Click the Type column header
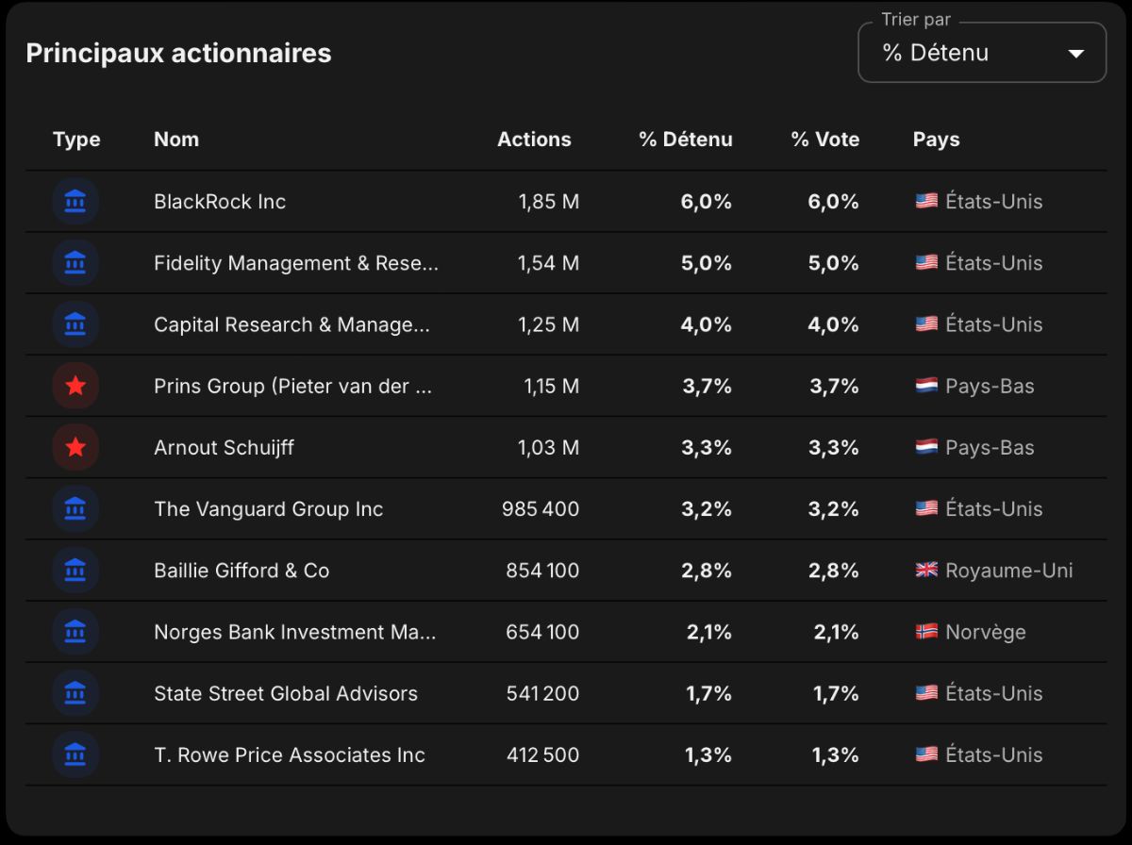The height and width of the screenshot is (845, 1132). 76,140
